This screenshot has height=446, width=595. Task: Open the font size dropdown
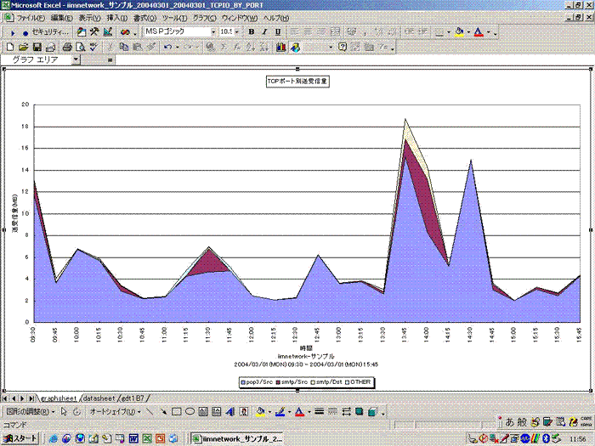click(x=239, y=31)
